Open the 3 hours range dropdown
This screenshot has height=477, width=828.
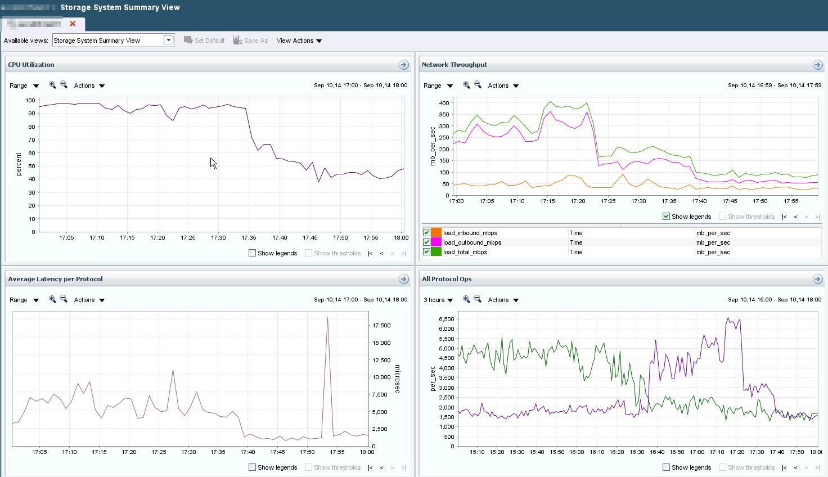(438, 300)
